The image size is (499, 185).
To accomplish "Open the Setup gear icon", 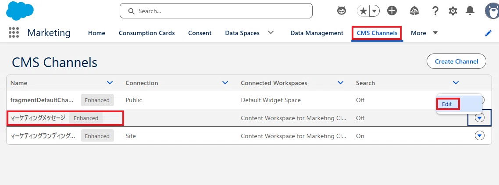I will (x=453, y=11).
